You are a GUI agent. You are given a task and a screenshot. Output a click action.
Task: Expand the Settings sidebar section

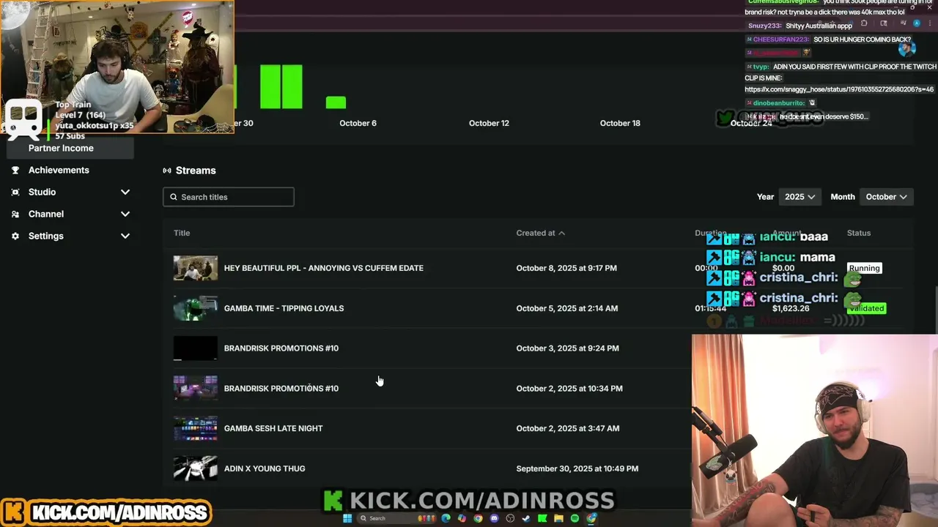pos(125,236)
